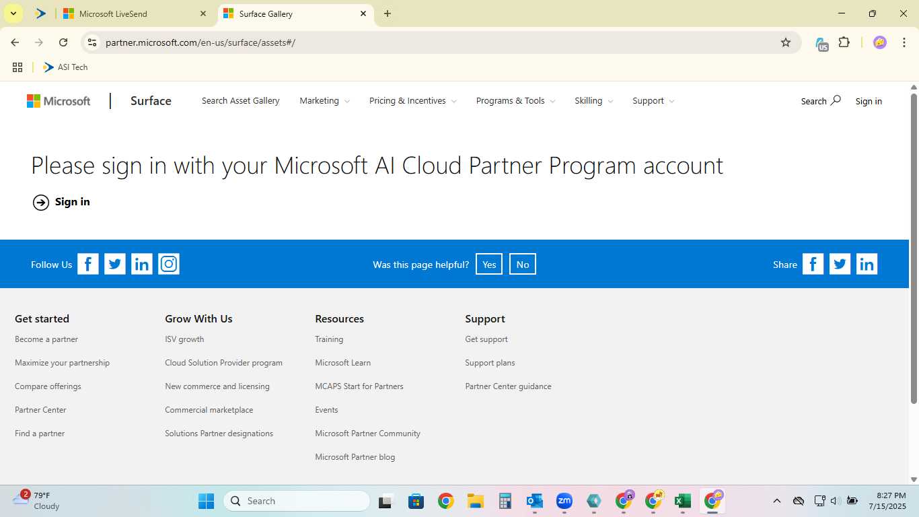Open Chrome three-dot menu
Screen dimensions: 919x517
pyautogui.click(x=904, y=42)
